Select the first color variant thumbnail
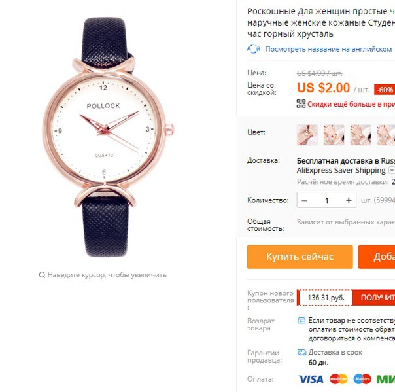 (307, 135)
